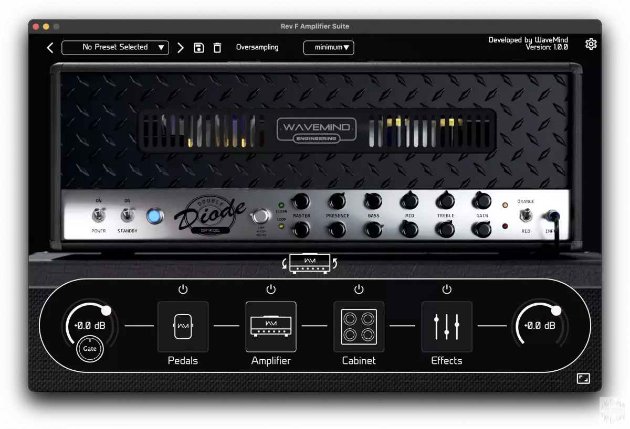
Task: Select the Amplifier section icon
Action: (271, 327)
